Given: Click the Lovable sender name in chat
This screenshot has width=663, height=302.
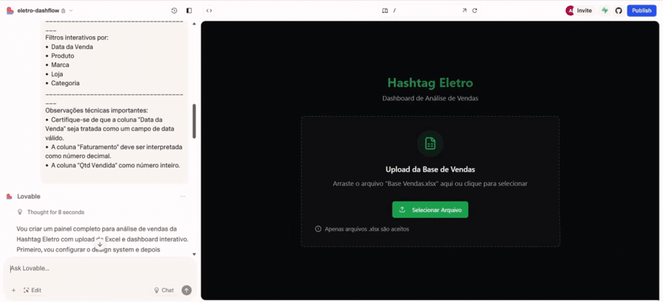Looking at the screenshot, I should 28,196.
